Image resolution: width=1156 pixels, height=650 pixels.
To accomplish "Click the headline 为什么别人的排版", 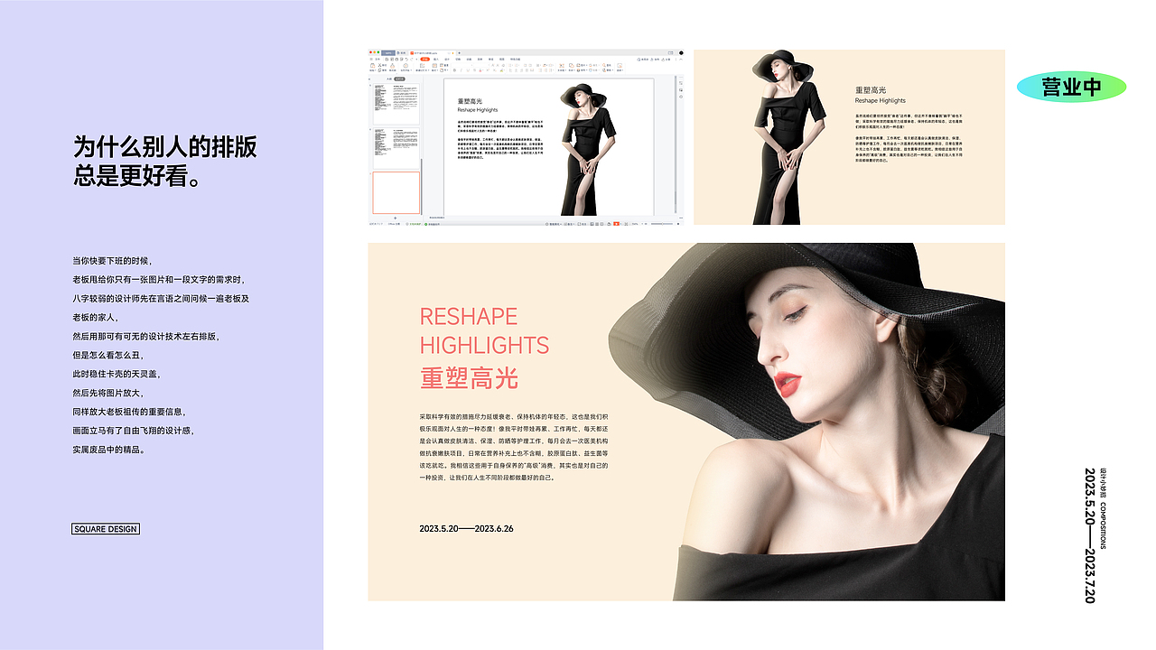I will pos(165,146).
